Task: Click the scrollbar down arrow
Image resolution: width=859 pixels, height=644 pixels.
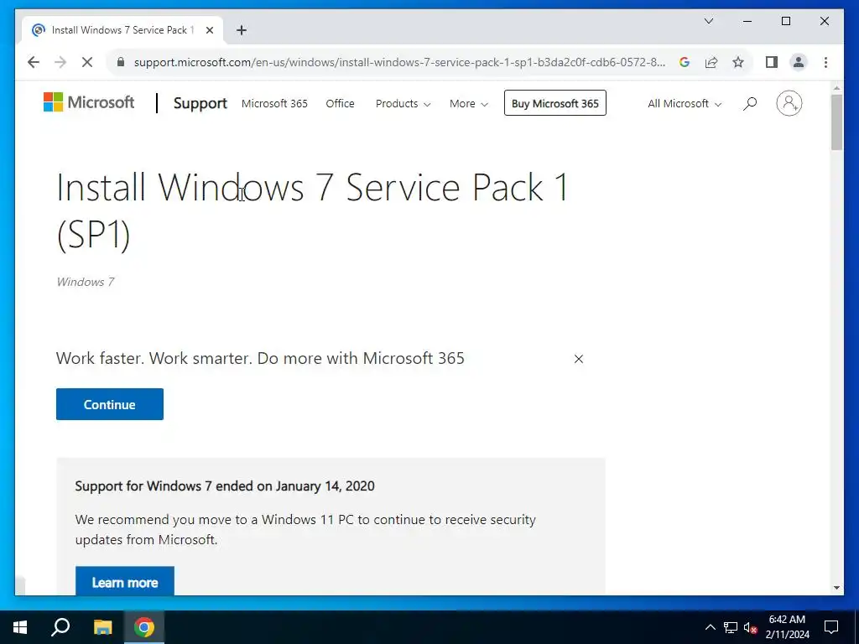Action: [836, 588]
